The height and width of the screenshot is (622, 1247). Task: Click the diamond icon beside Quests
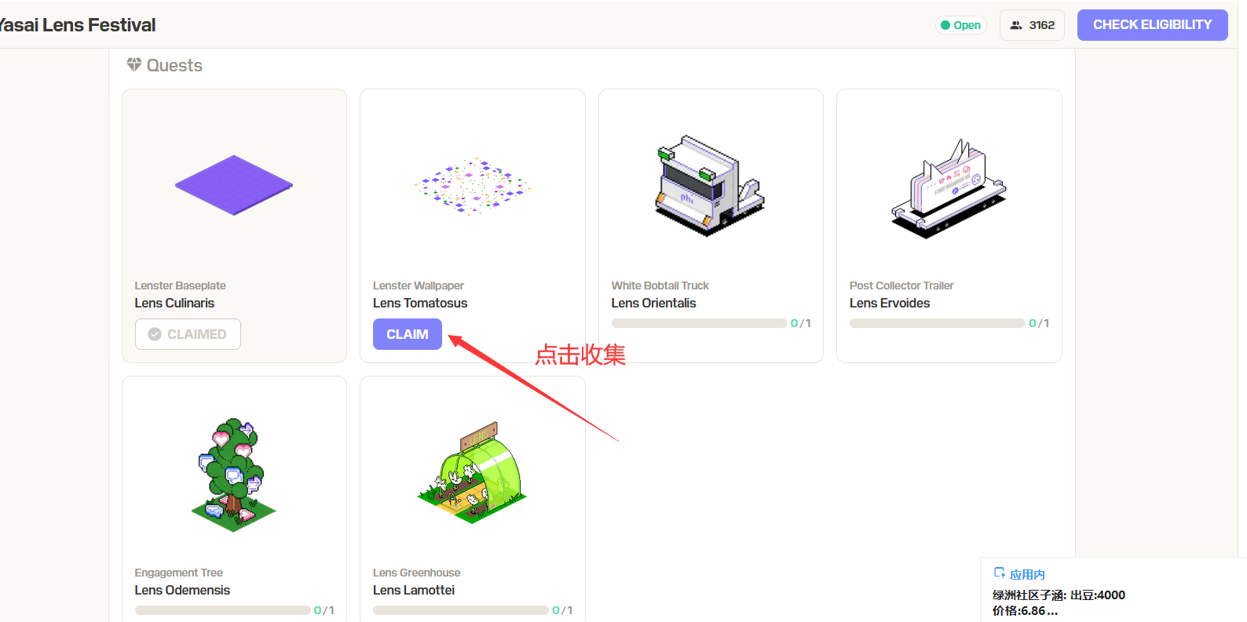(x=134, y=64)
